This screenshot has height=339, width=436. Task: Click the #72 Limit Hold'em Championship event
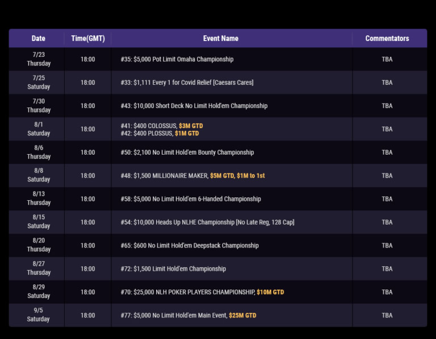pyautogui.click(x=173, y=269)
